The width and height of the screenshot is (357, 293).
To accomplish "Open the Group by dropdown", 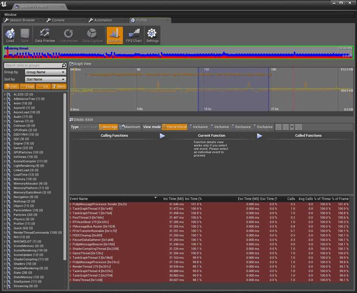I will click(x=46, y=72).
